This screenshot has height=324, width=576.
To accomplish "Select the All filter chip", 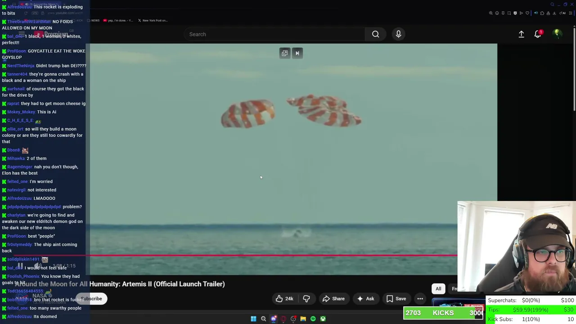I will point(438,289).
